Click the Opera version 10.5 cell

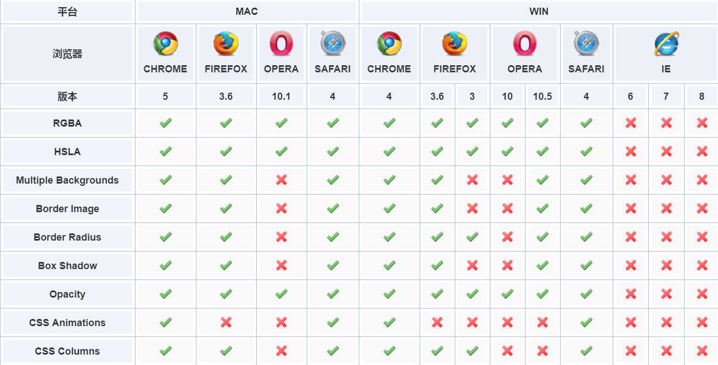pyautogui.click(x=542, y=96)
